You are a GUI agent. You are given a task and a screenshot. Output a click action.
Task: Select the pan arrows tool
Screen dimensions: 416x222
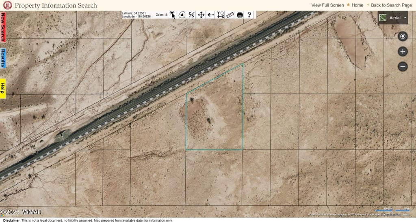[x=201, y=15]
